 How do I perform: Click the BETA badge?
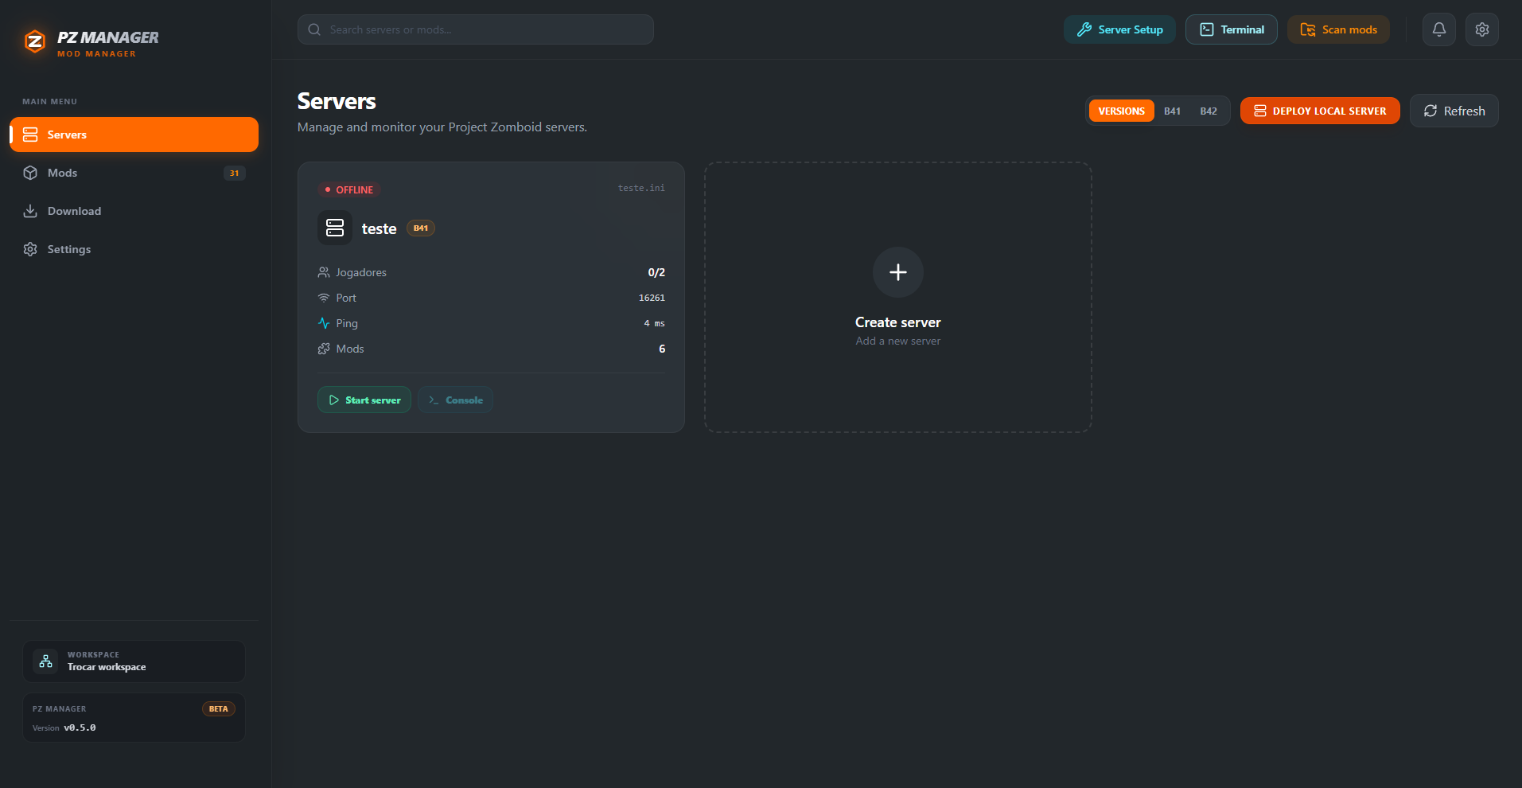coord(219,708)
